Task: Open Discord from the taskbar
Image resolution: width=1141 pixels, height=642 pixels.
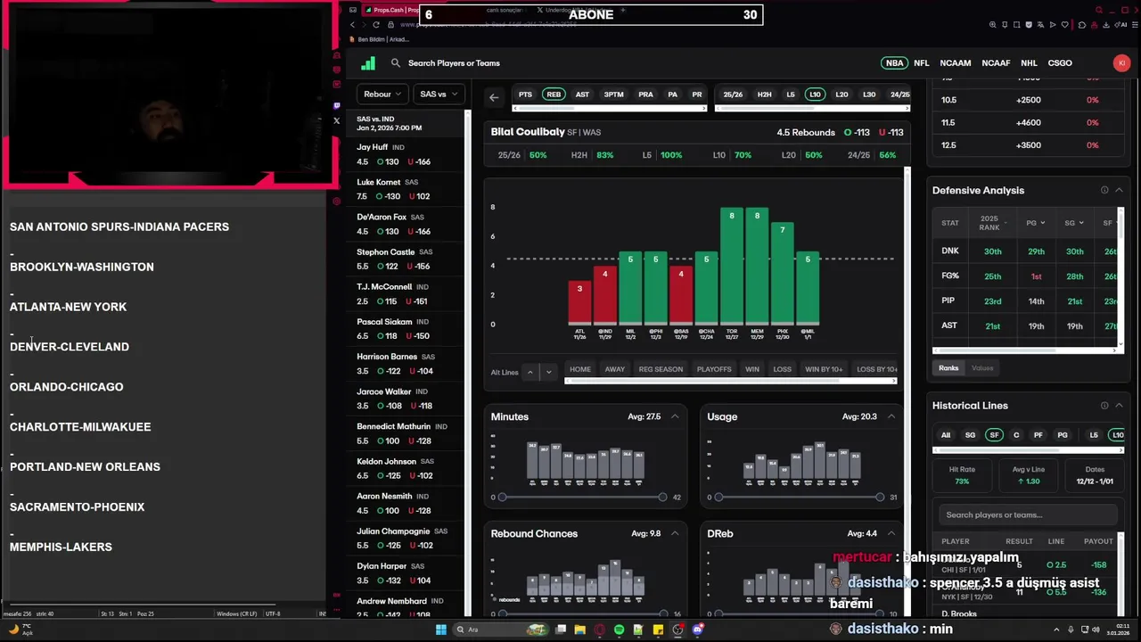Action: (x=698, y=630)
